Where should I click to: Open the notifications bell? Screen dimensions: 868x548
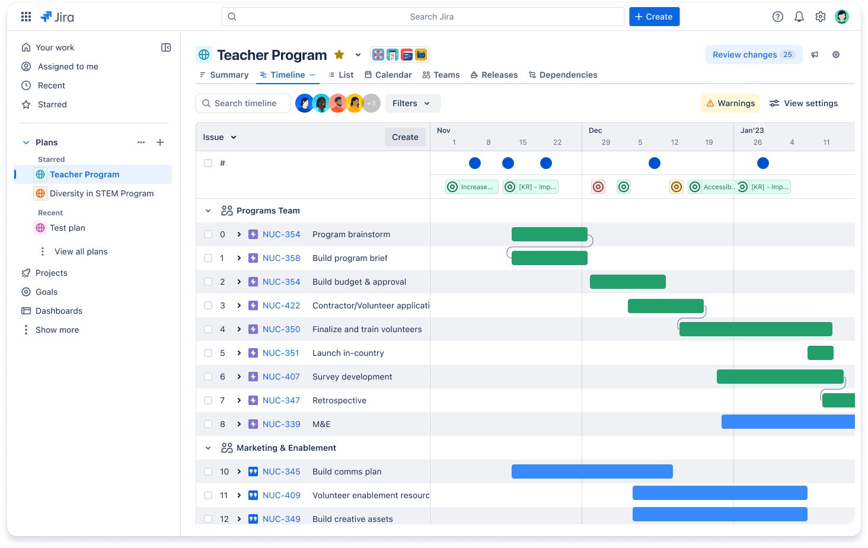click(799, 17)
